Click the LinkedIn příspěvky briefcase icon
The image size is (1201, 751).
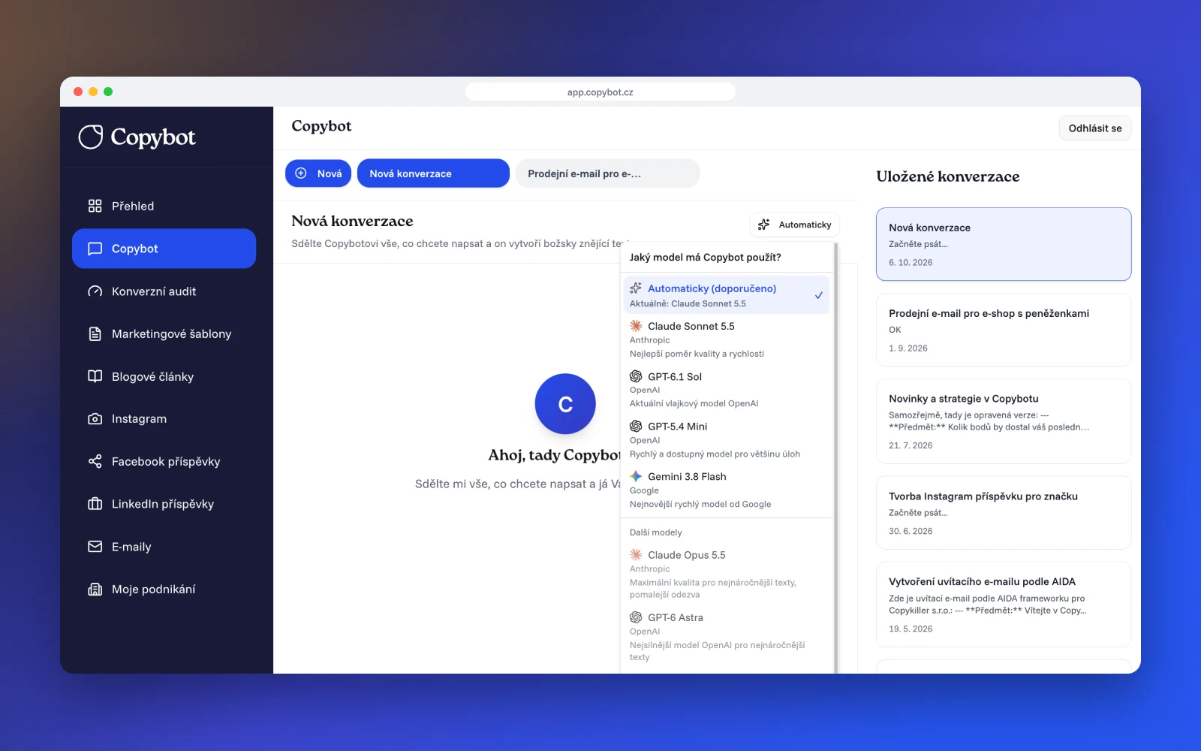coord(95,504)
